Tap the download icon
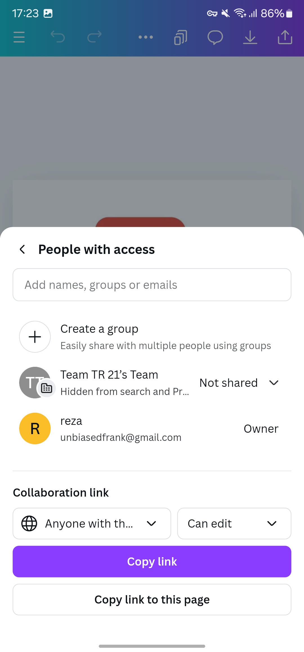Screen dimensions: 304x652 [x=250, y=37]
